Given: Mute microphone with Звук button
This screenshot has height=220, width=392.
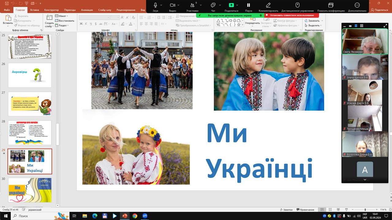Looking at the screenshot, I should (155, 5).
